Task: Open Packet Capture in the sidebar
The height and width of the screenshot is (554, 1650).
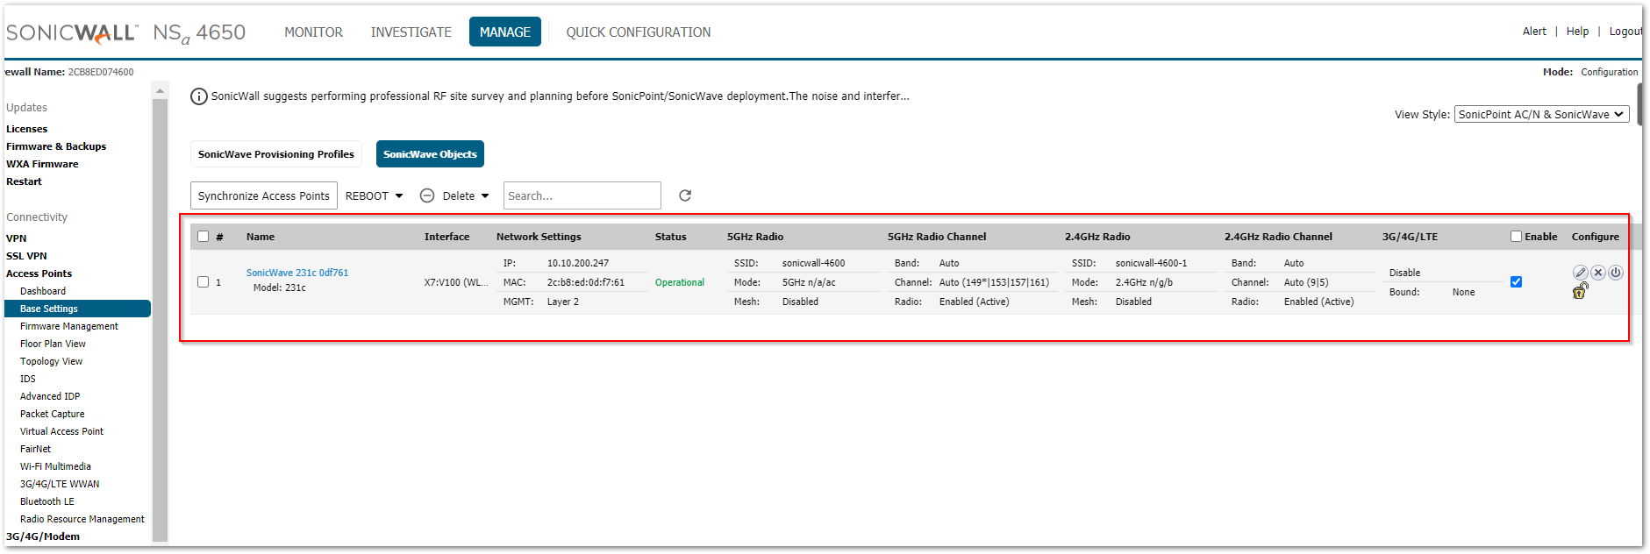Action: click(x=53, y=414)
